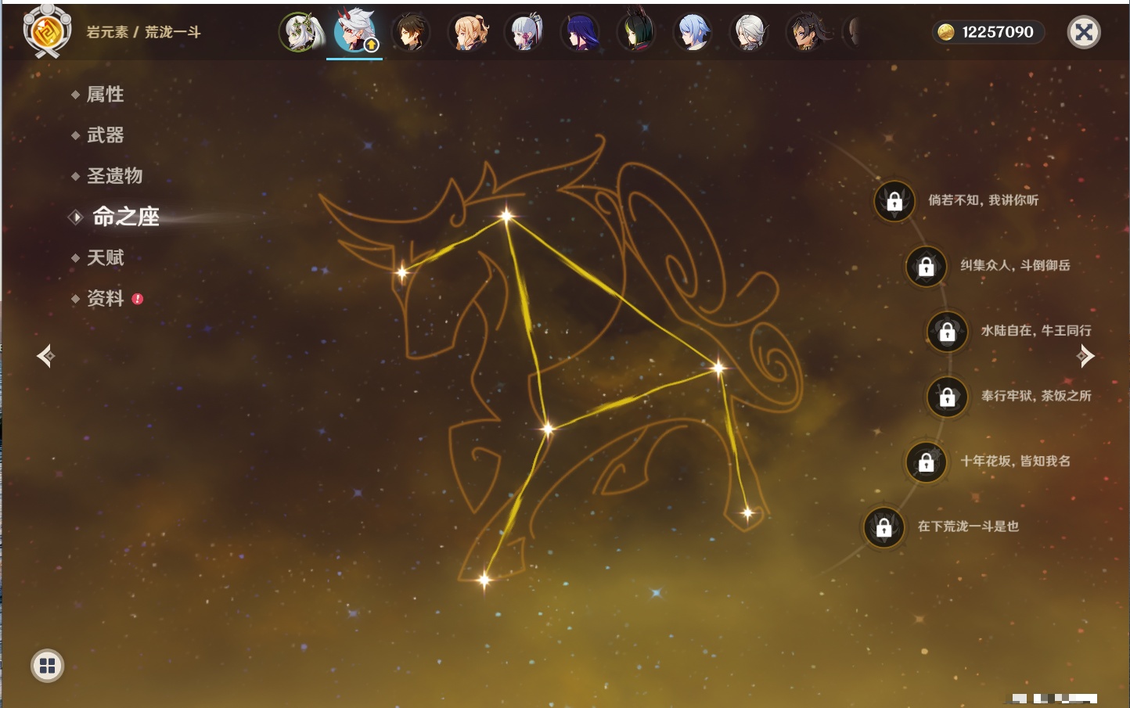Open the grid menu icon at bottom left
The image size is (1130, 708).
click(x=47, y=666)
